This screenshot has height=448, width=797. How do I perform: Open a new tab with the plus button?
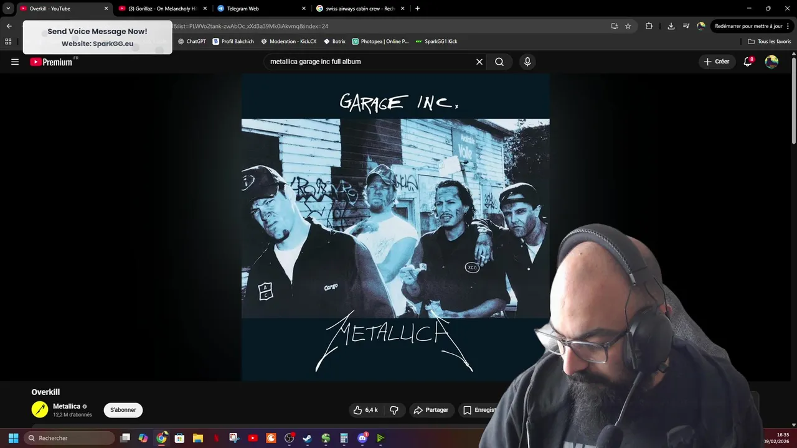pyautogui.click(x=417, y=9)
